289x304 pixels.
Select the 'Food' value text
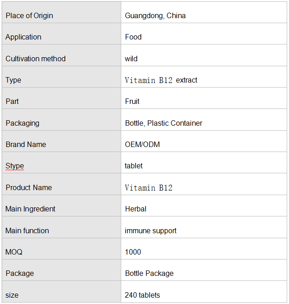pos(133,37)
